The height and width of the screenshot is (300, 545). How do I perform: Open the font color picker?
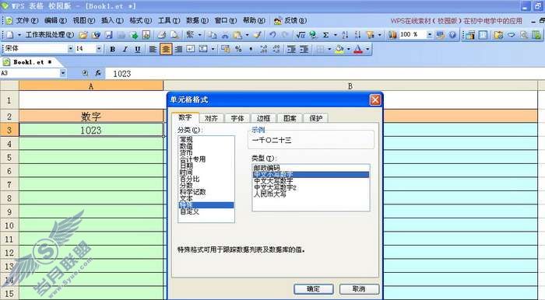point(358,49)
